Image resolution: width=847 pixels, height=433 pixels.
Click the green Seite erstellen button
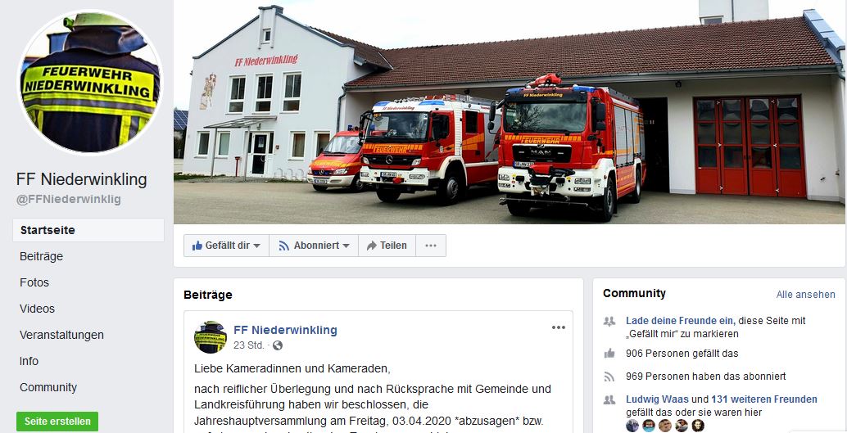(57, 421)
